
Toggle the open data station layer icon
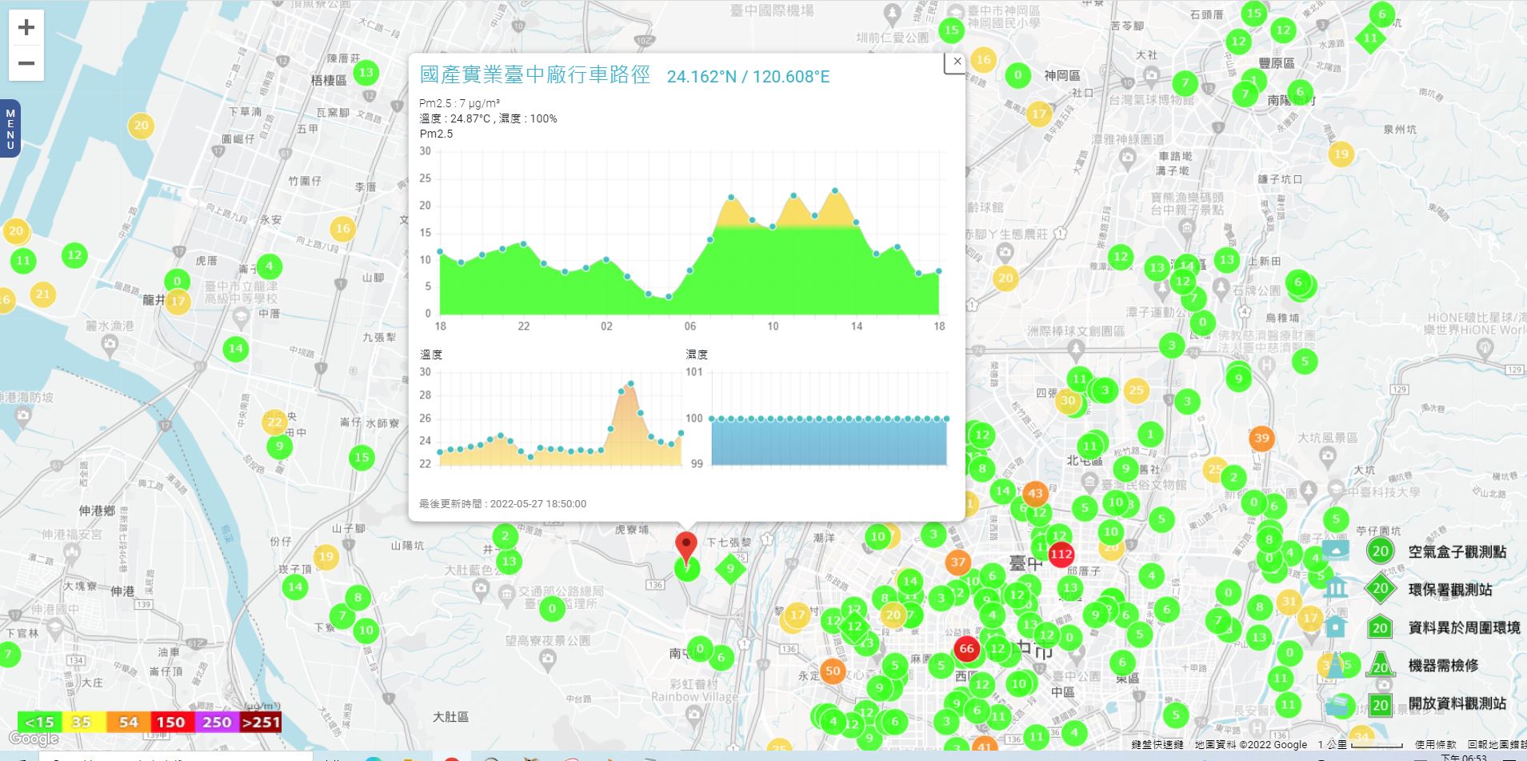pyautogui.click(x=1337, y=705)
